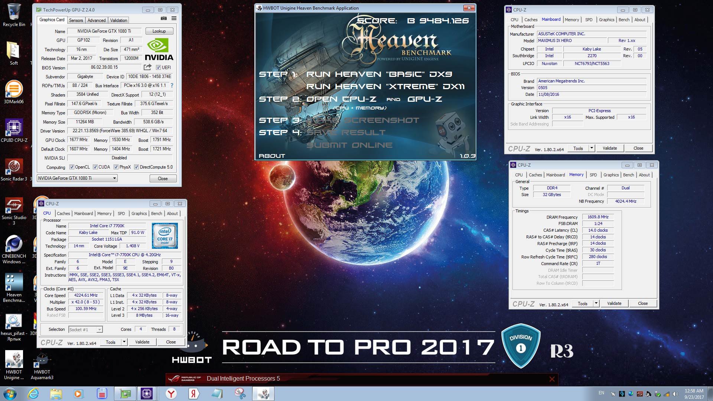Viewport: 713px width, 401px height.
Task: Open the Recycle Bin desktop icon
Action: pos(14,15)
